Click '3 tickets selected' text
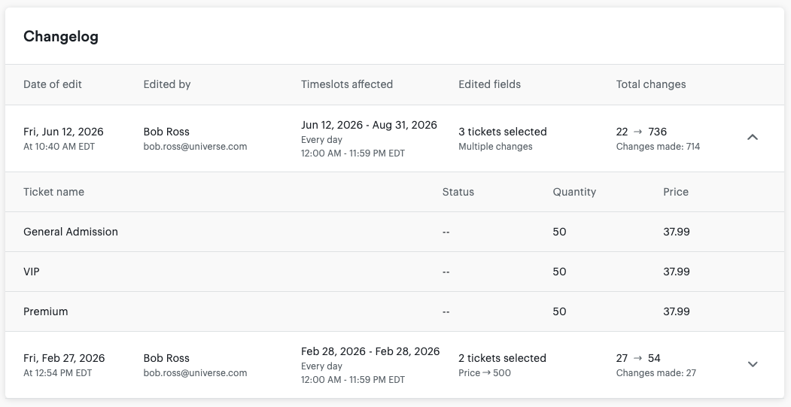791x407 pixels. coord(503,132)
